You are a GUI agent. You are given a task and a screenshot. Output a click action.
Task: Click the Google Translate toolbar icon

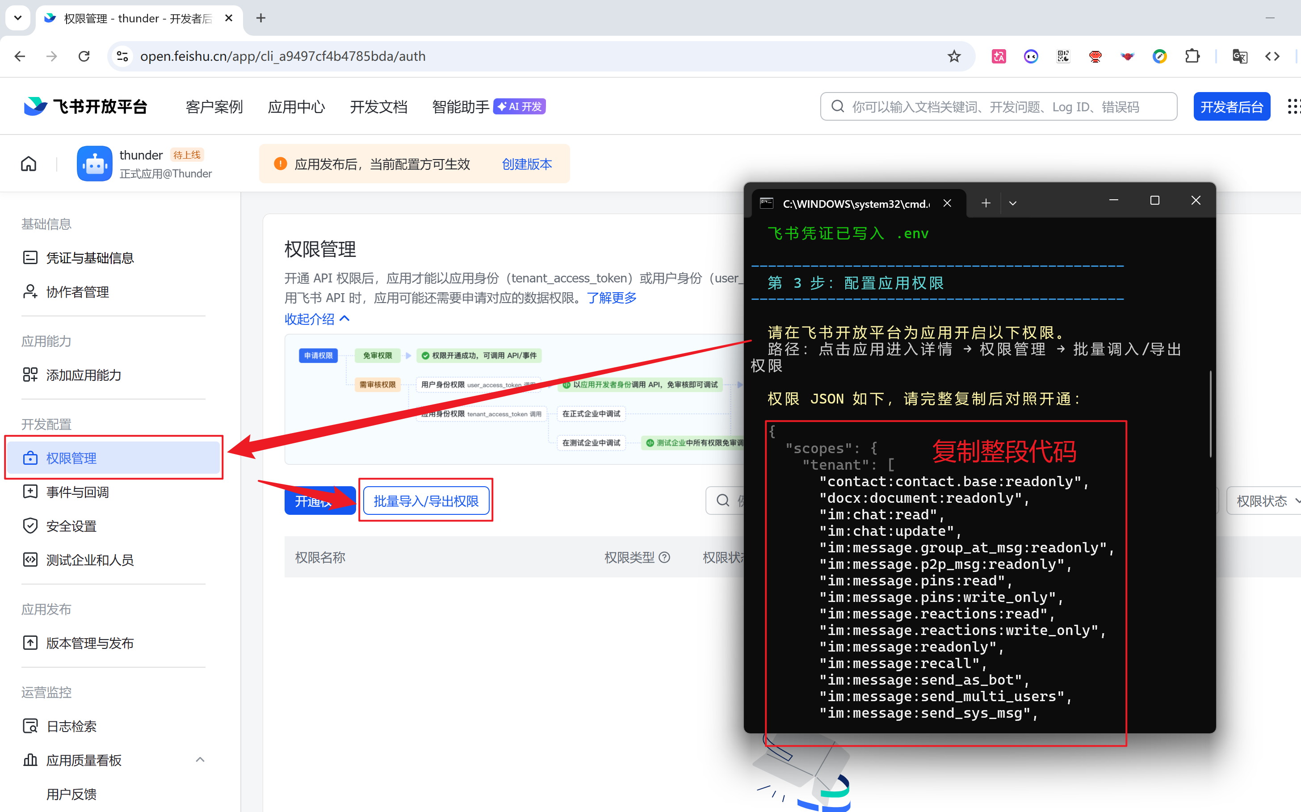pyautogui.click(x=1240, y=56)
